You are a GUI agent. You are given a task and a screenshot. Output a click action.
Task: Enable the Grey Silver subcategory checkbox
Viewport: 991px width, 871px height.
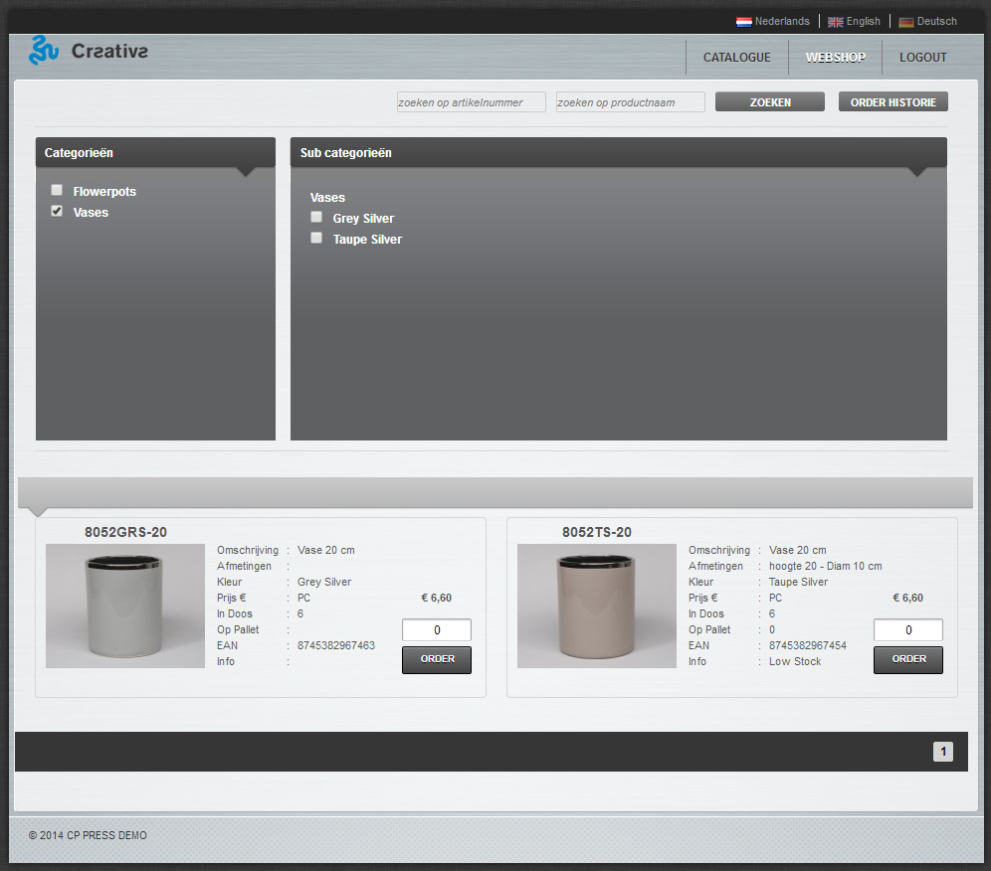(316, 217)
